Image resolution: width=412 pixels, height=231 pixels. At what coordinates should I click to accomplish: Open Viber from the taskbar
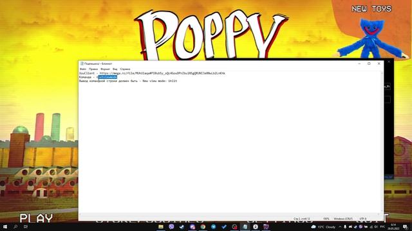[171, 227]
